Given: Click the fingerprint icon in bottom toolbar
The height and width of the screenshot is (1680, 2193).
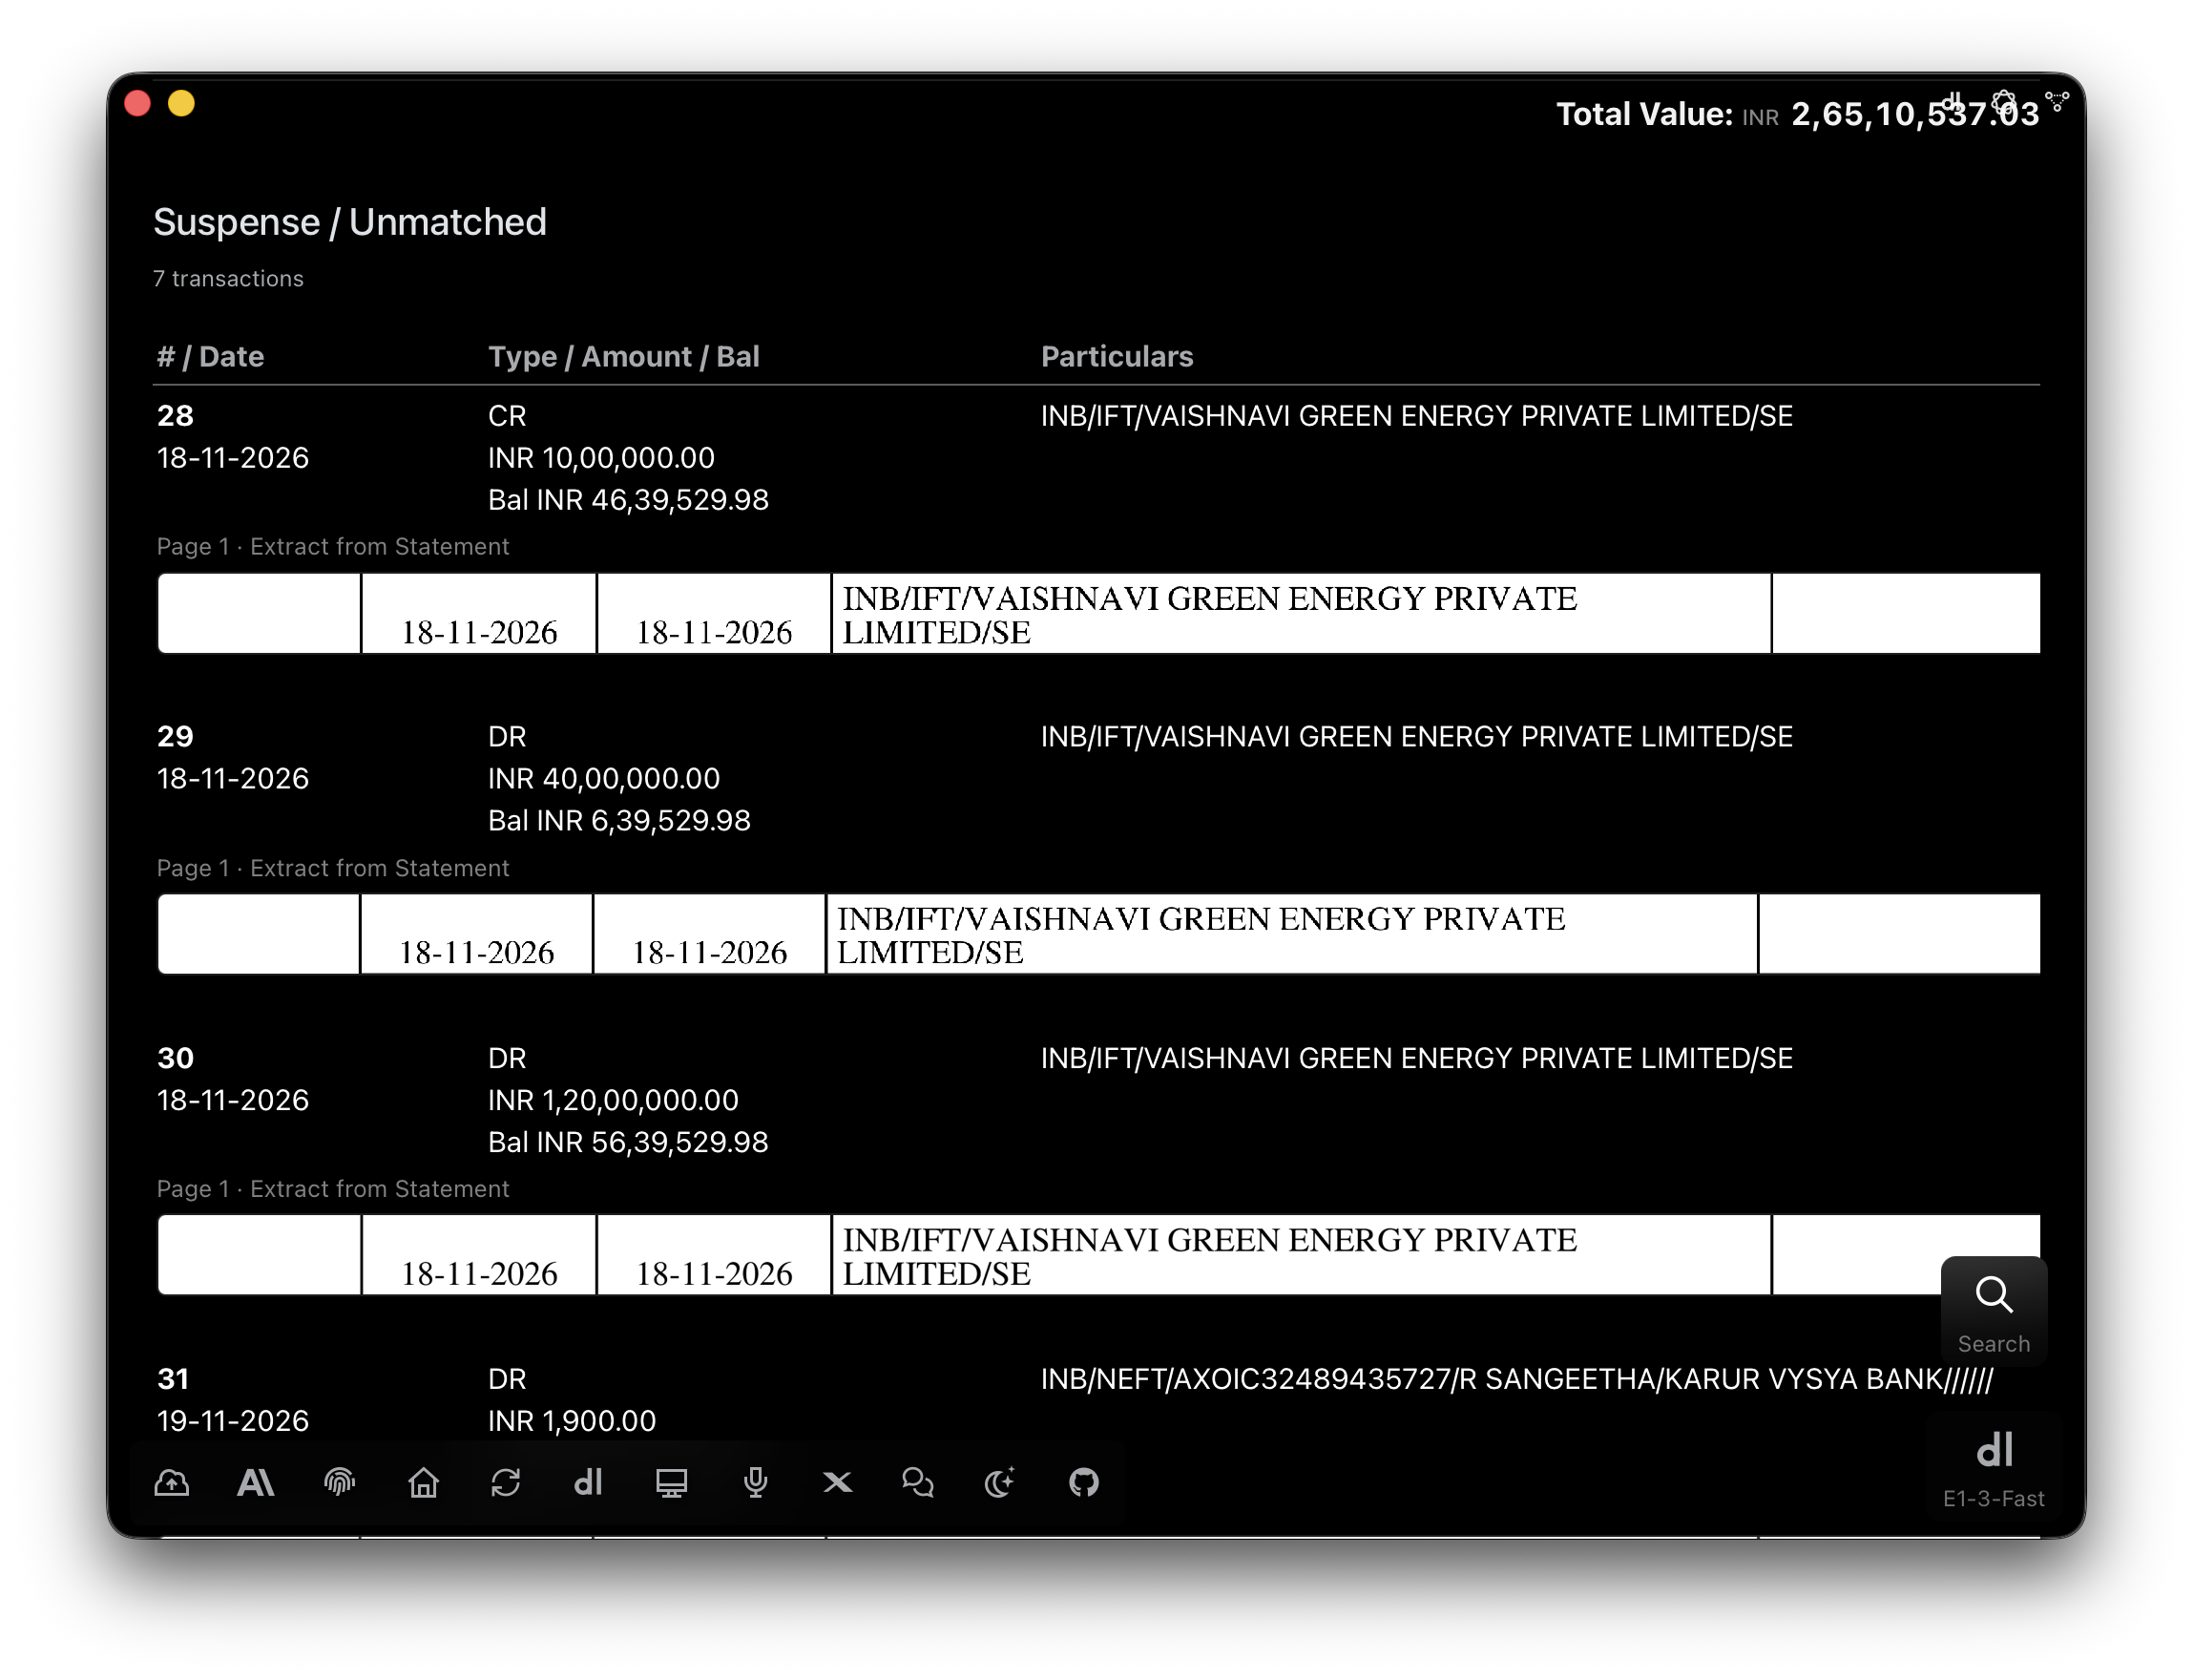Looking at the screenshot, I should tap(340, 1482).
